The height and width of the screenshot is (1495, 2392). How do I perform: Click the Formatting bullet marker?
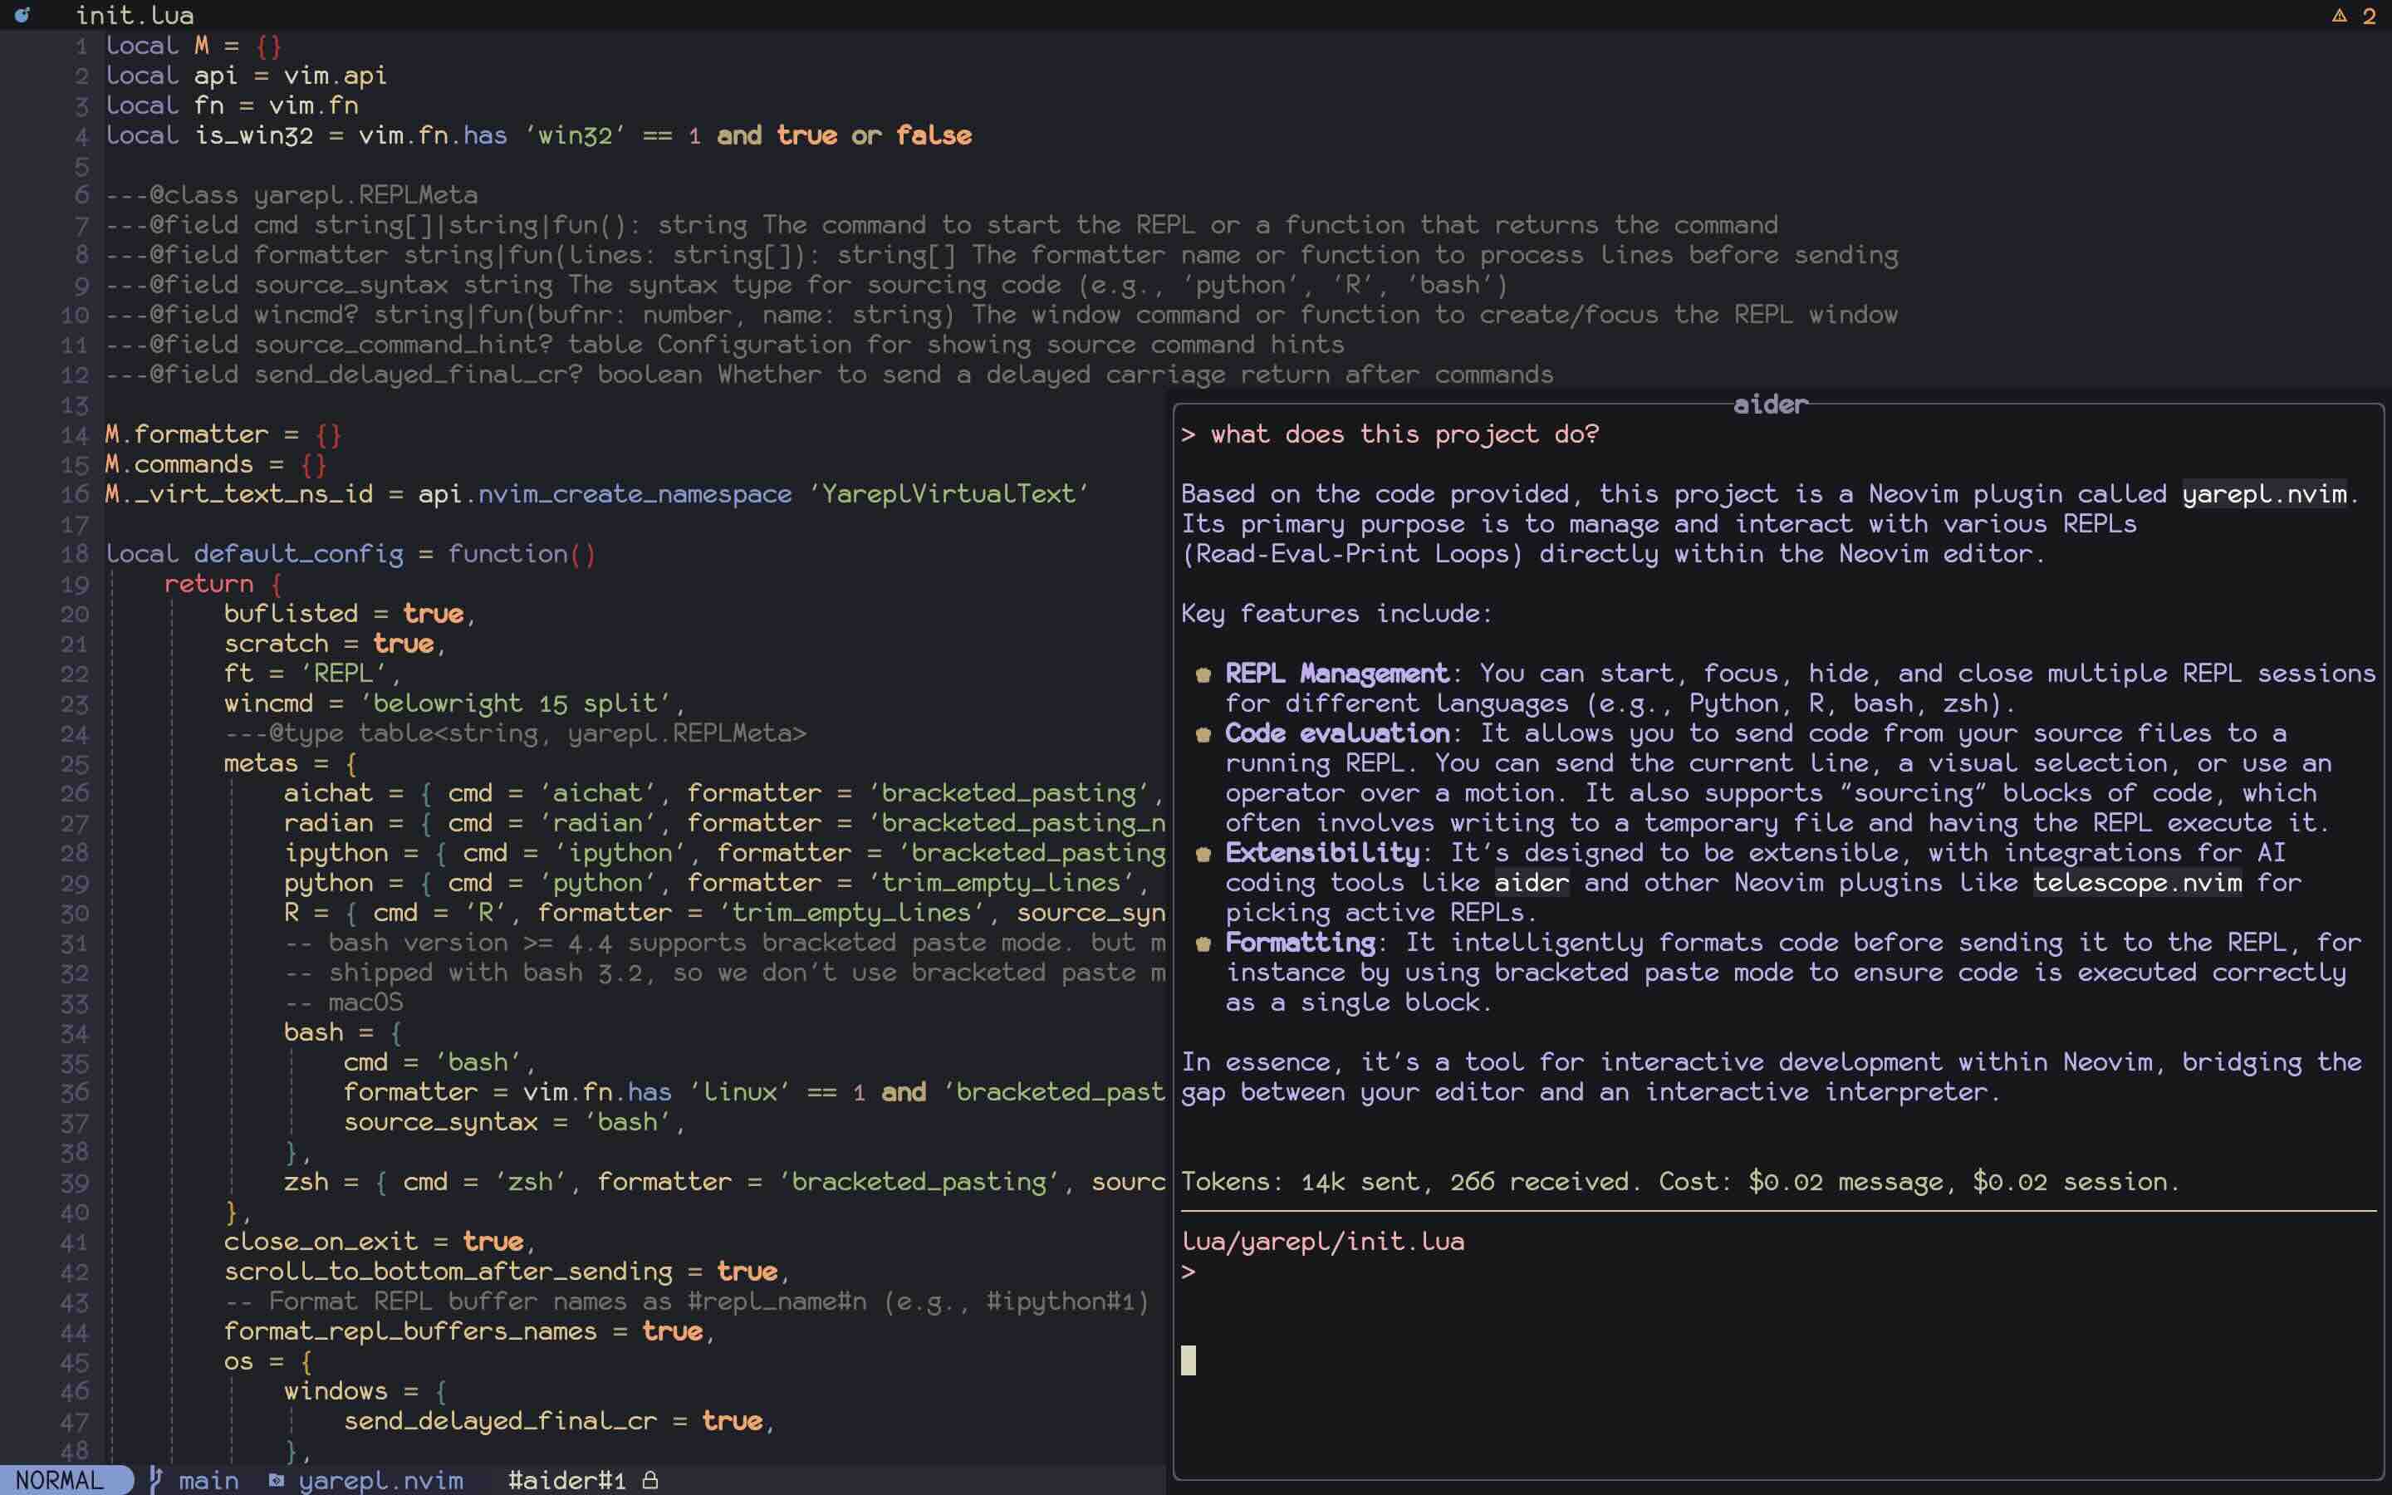[x=1203, y=944]
